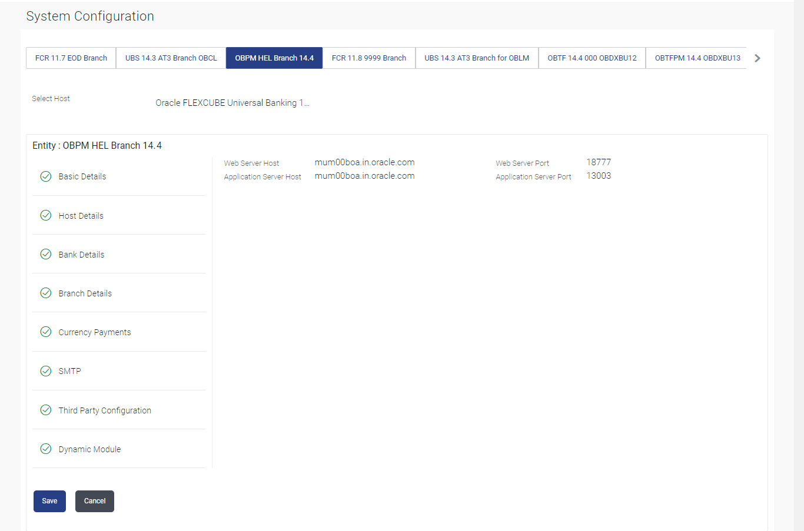The image size is (804, 531).
Task: Click the Currency Payments checkmark icon
Action: [45, 332]
